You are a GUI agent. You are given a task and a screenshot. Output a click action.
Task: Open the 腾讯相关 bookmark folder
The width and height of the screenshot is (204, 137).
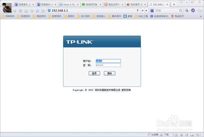[x=115, y=16]
